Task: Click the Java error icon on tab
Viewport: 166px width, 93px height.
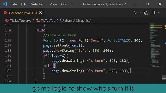Action: click(x=5, y=13)
